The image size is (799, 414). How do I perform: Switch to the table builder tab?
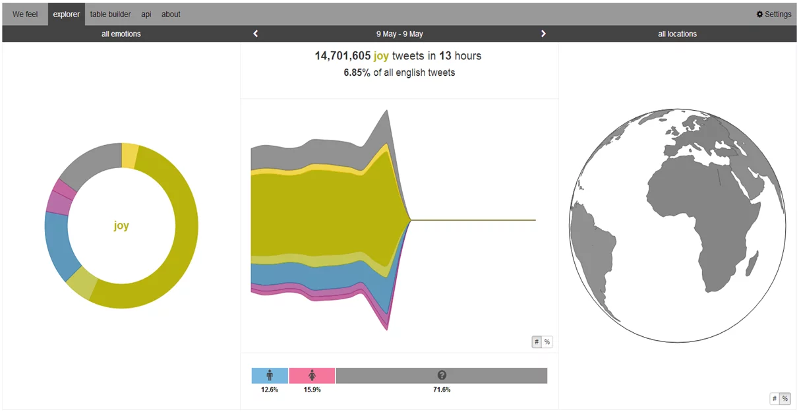[110, 14]
